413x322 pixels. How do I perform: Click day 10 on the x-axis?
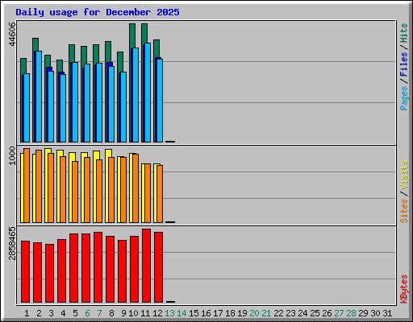click(x=133, y=313)
